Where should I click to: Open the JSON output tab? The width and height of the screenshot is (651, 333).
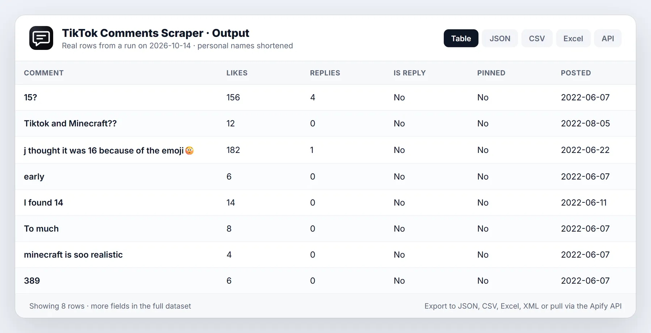[500, 38]
